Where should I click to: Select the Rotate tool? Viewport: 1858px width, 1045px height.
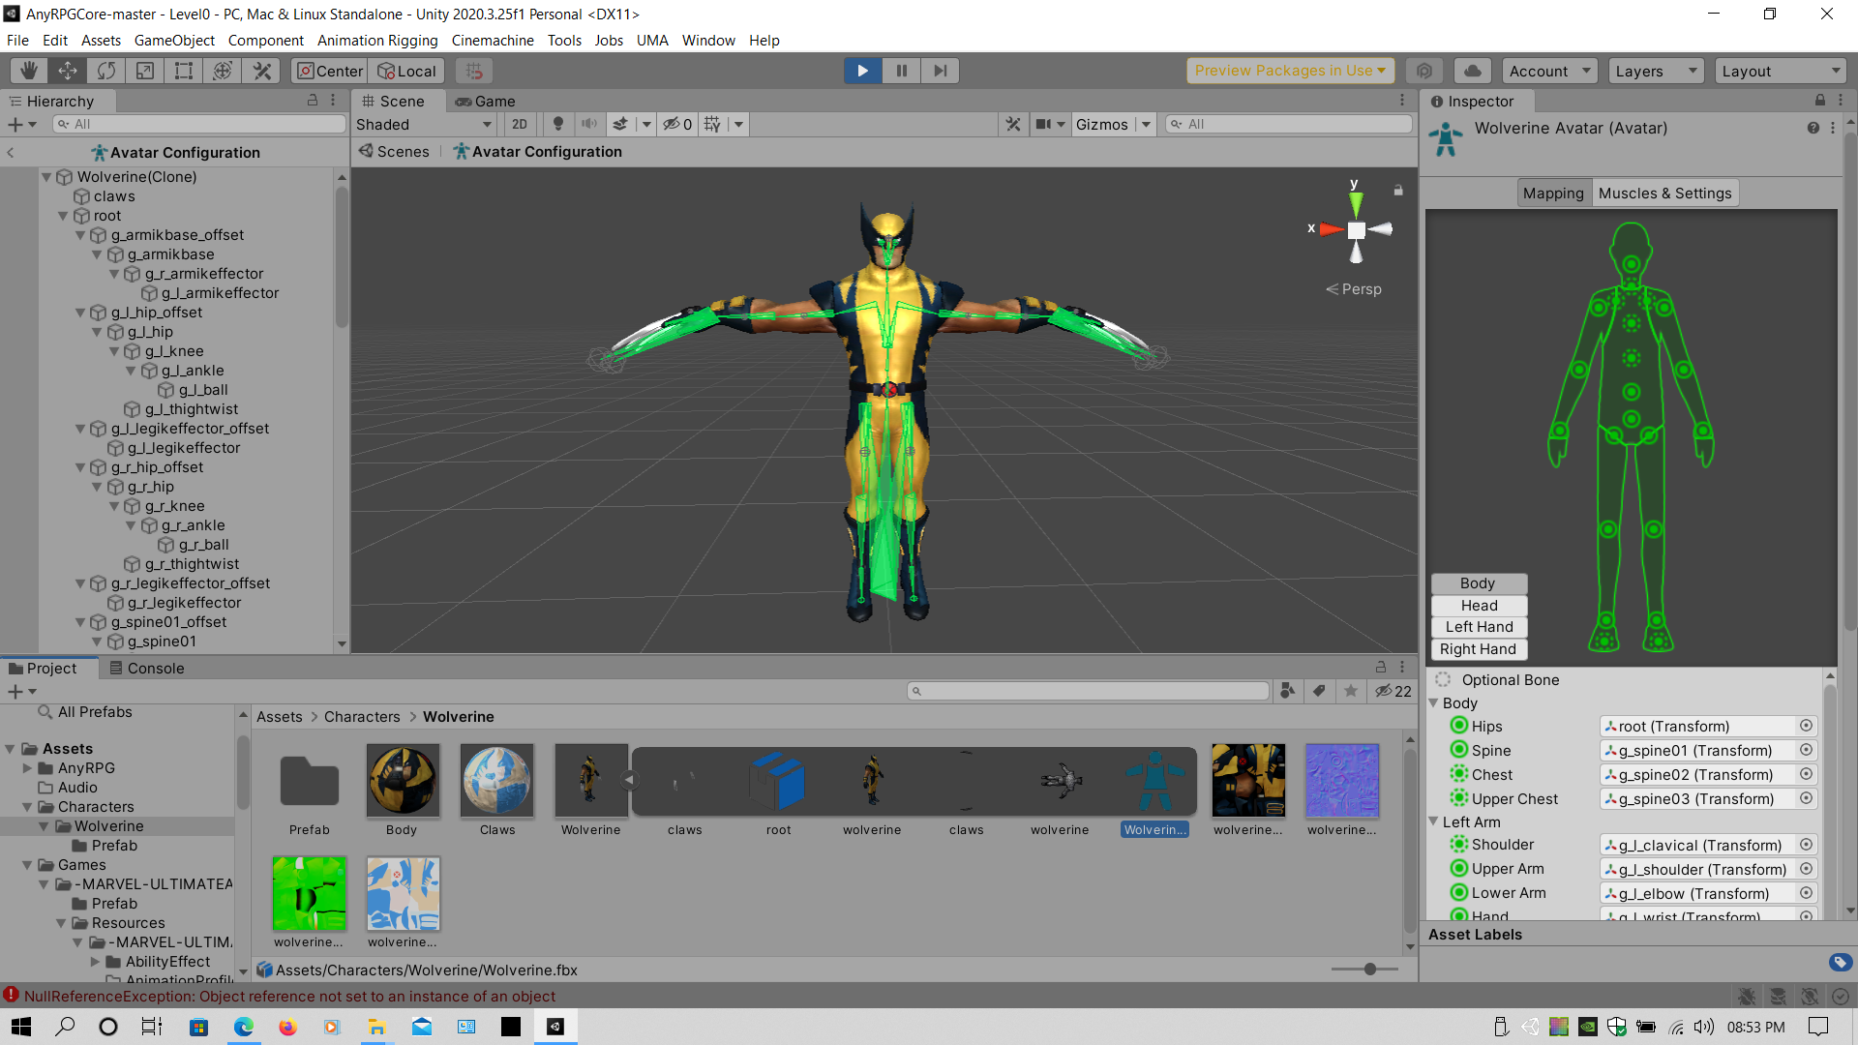point(105,70)
